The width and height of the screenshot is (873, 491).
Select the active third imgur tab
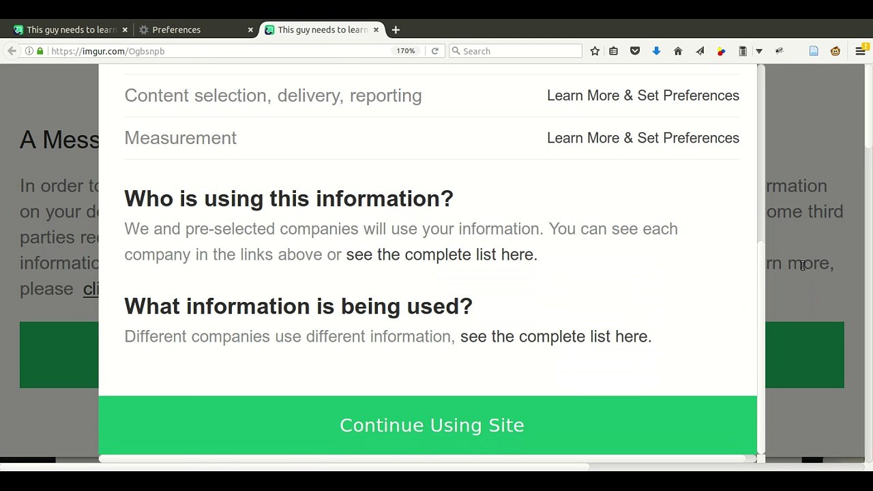click(x=322, y=30)
